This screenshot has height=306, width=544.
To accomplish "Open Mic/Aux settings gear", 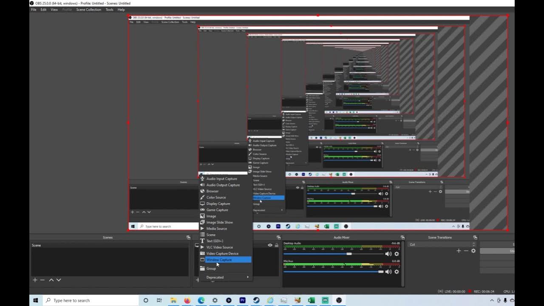I will [x=397, y=272].
